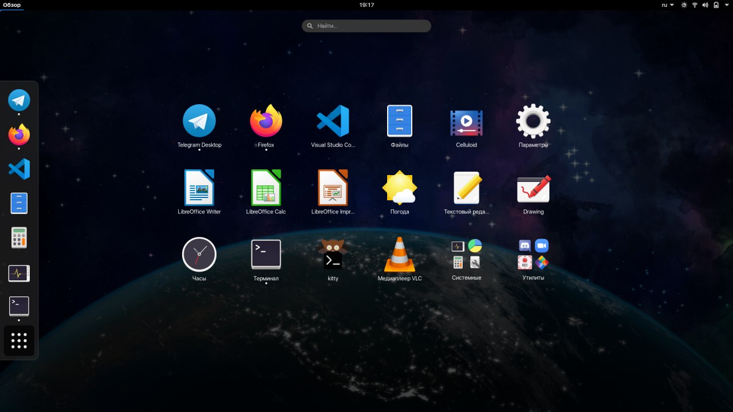Click Firefox icon in the dock
Image resolution: width=733 pixels, height=412 pixels.
[x=19, y=135]
